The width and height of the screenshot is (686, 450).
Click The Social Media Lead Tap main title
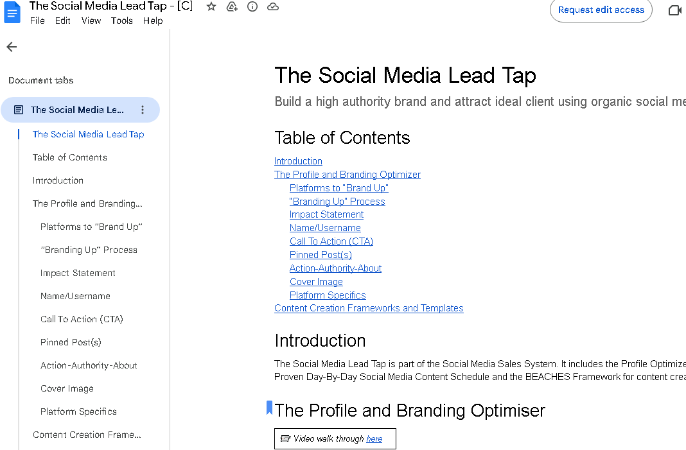[x=405, y=75]
